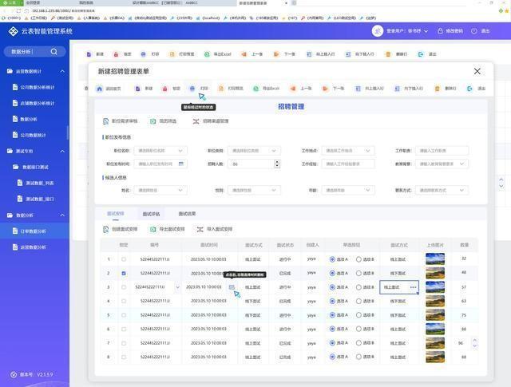511x387 pixels.
Task: Tick the checkbox in table row 8
Action: (x=124, y=357)
